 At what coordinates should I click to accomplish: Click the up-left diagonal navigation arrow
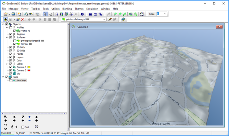coord(5,117)
